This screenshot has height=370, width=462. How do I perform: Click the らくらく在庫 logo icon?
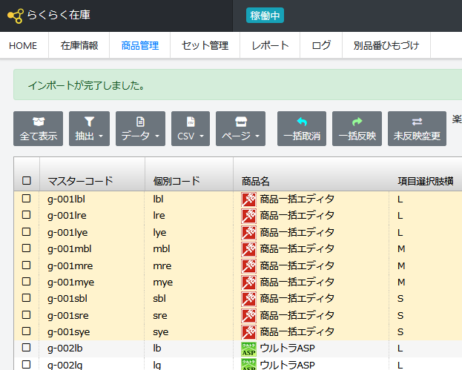(x=16, y=16)
